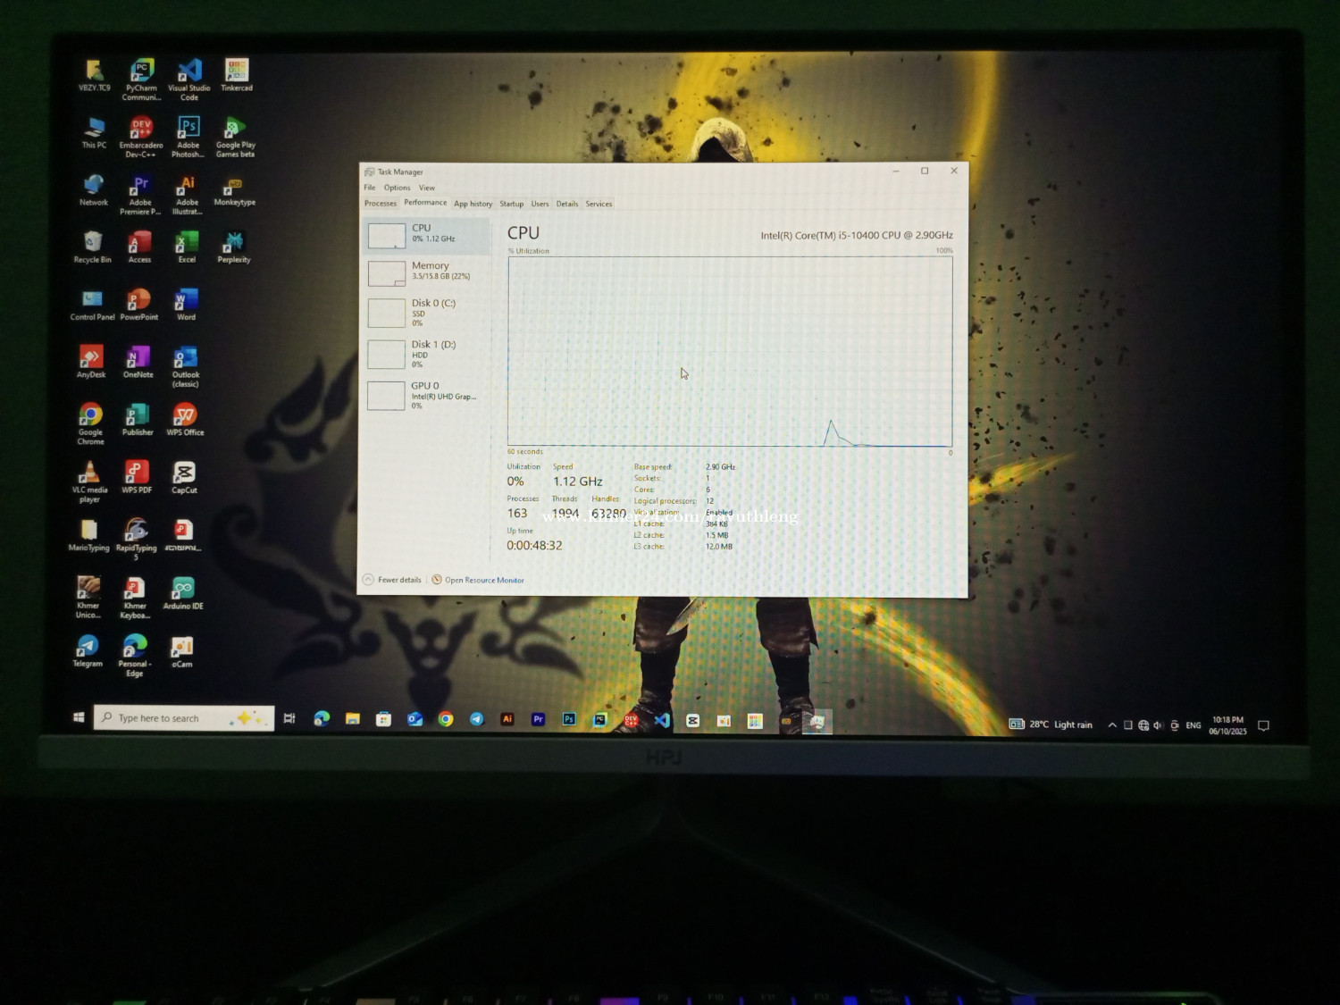Open Outlook (classic) desktop shortcut
The height and width of the screenshot is (1005, 1340).
(x=186, y=366)
